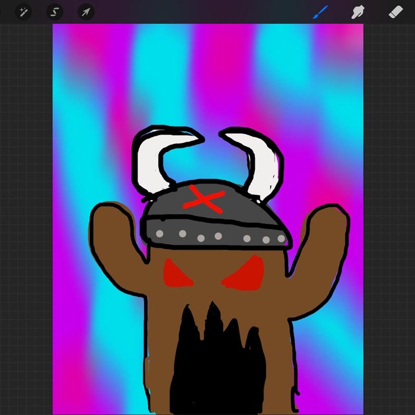Tap the dark grid area right of canvas

coord(389,208)
